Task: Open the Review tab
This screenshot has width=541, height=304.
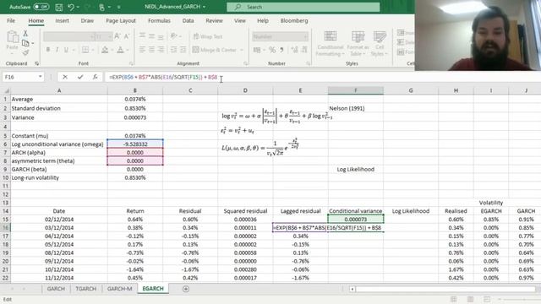Action: point(214,20)
